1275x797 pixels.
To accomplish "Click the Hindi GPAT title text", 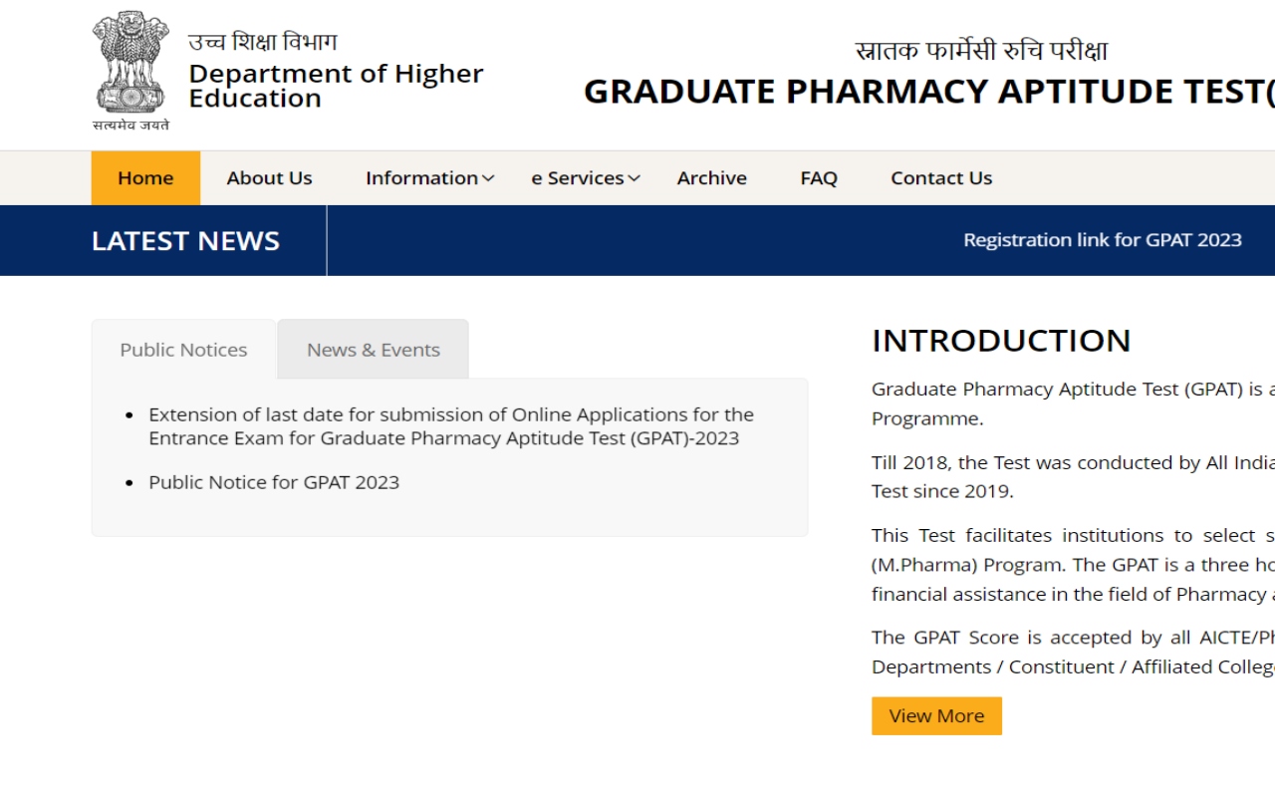I will click(981, 51).
